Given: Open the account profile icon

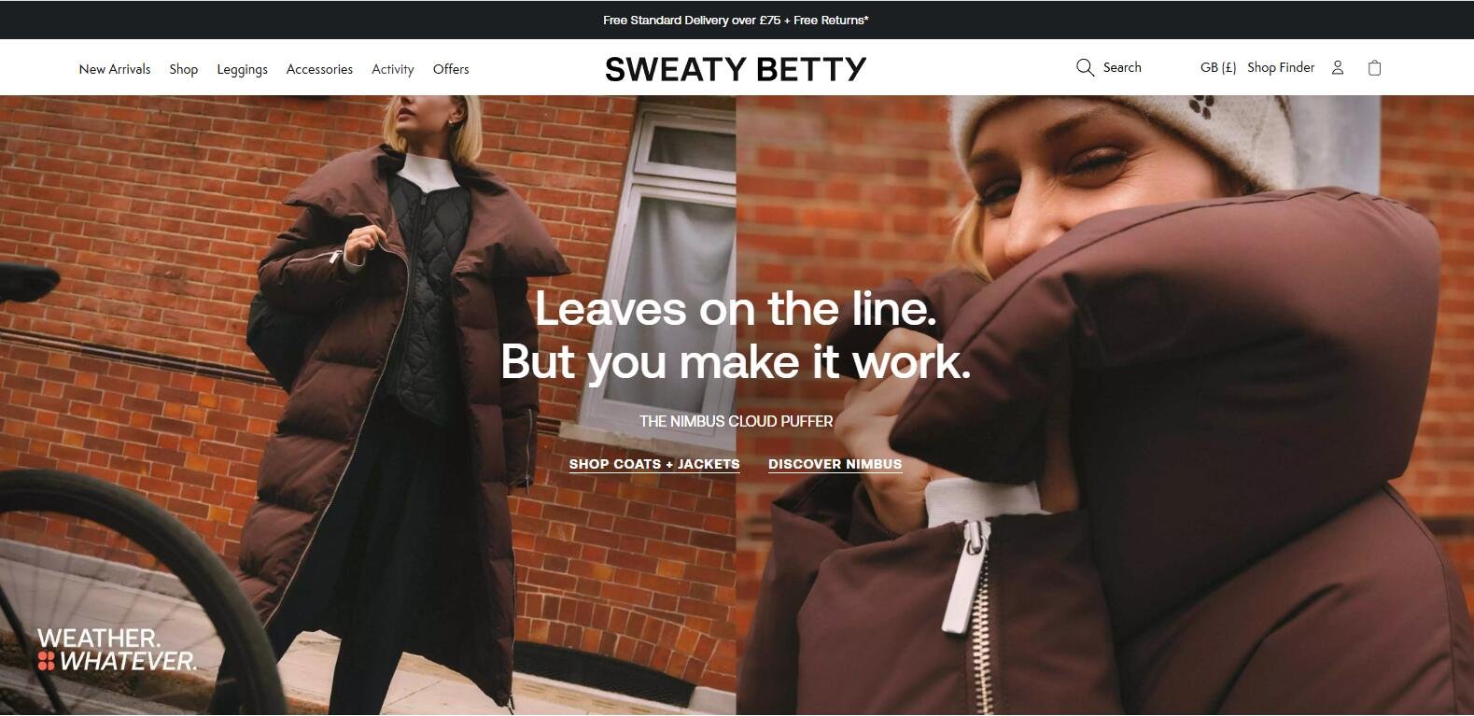Looking at the screenshot, I should tap(1338, 67).
